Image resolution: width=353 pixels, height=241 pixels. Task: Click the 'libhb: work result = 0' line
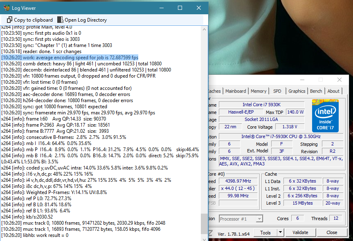35,235
